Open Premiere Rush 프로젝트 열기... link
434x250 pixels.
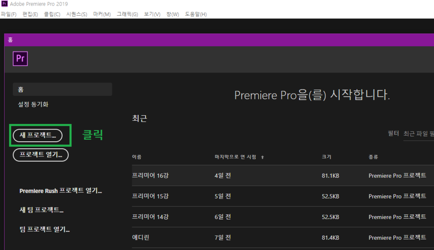(x=61, y=191)
